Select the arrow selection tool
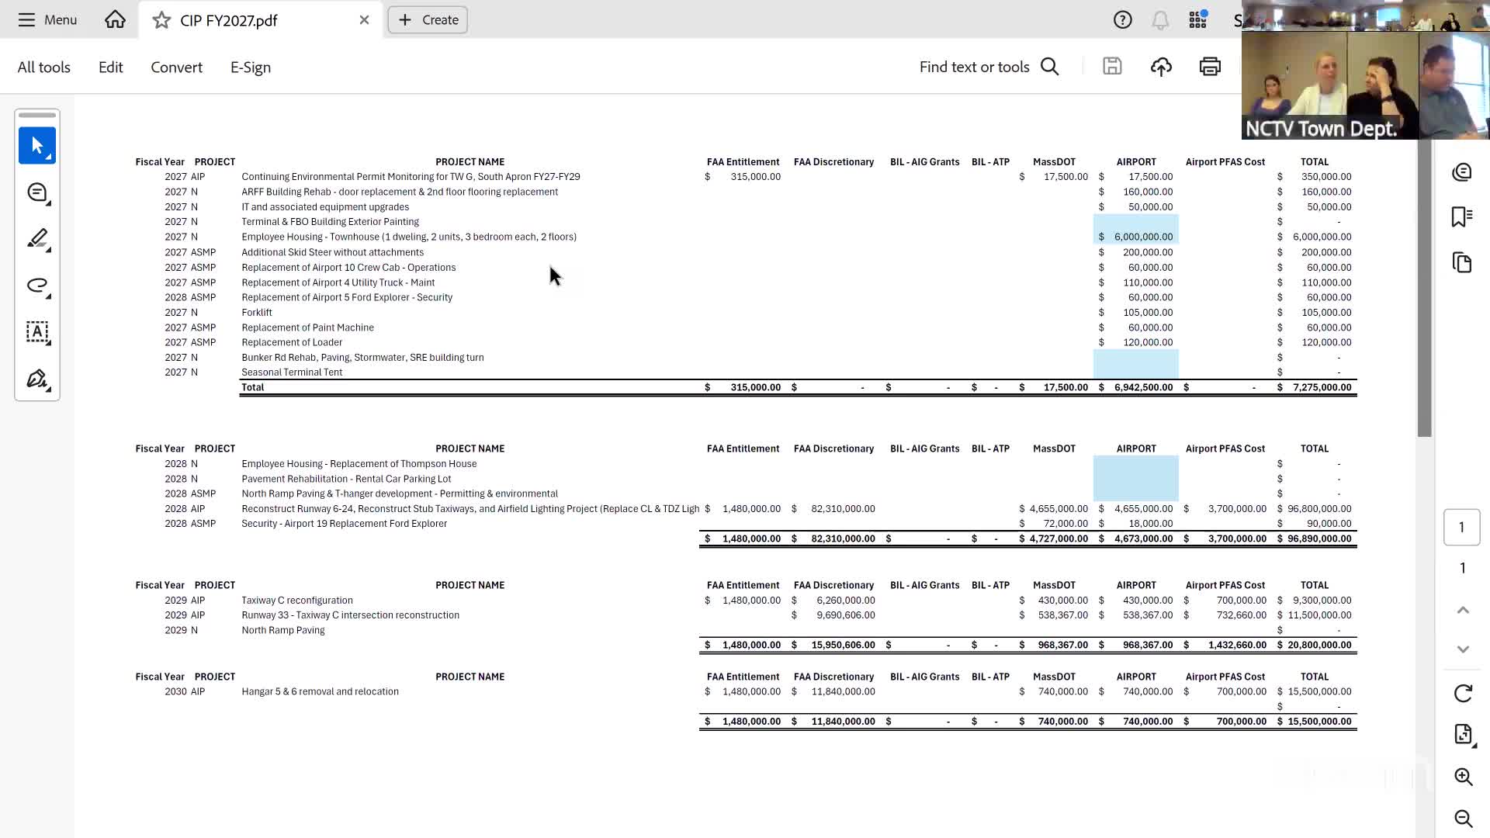The image size is (1490, 838). pos(36,145)
